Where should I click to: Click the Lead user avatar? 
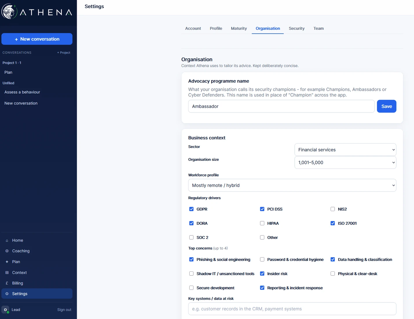click(5, 310)
